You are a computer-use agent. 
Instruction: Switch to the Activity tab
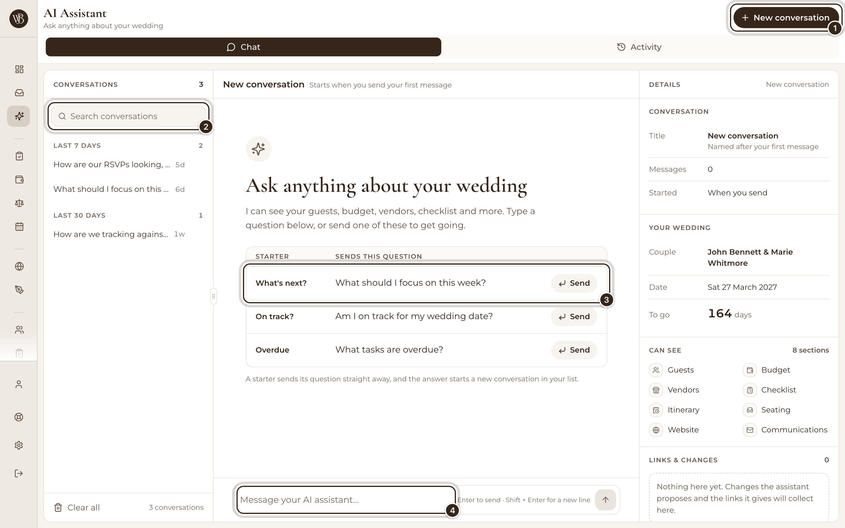pos(639,47)
